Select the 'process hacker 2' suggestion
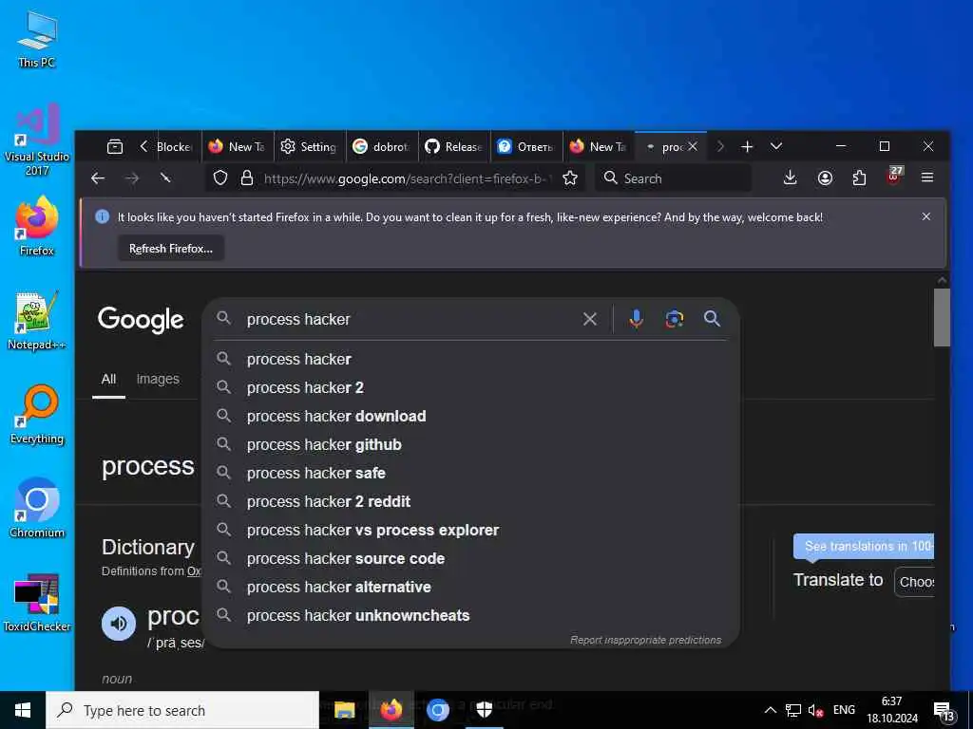Image resolution: width=973 pixels, height=729 pixels. coord(469,388)
